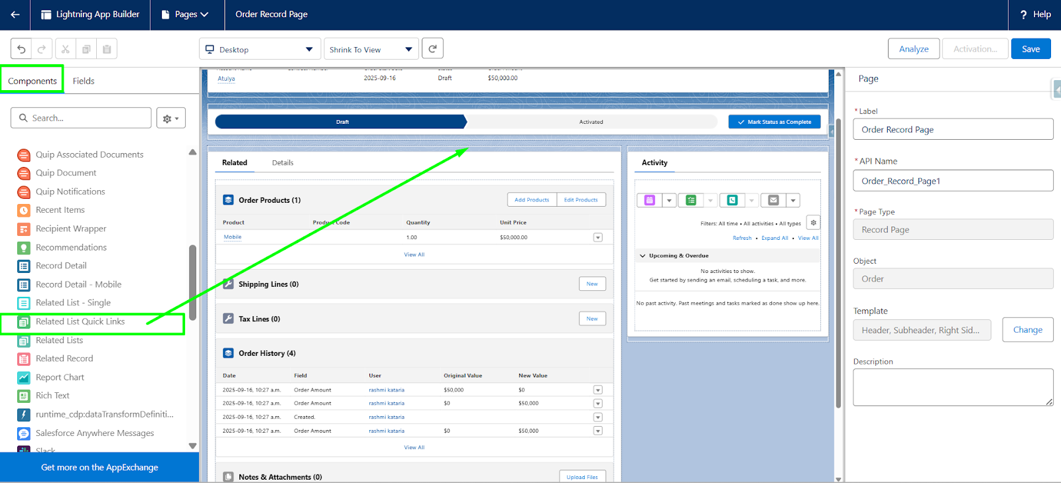The image size is (1061, 483).
Task: Click the back arrow icon
Action: click(15, 15)
